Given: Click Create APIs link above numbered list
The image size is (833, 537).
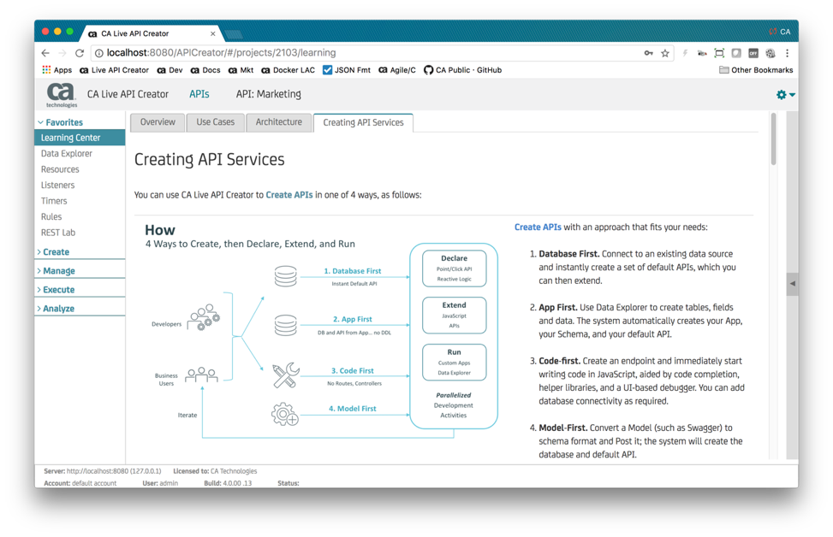Looking at the screenshot, I should click(538, 227).
